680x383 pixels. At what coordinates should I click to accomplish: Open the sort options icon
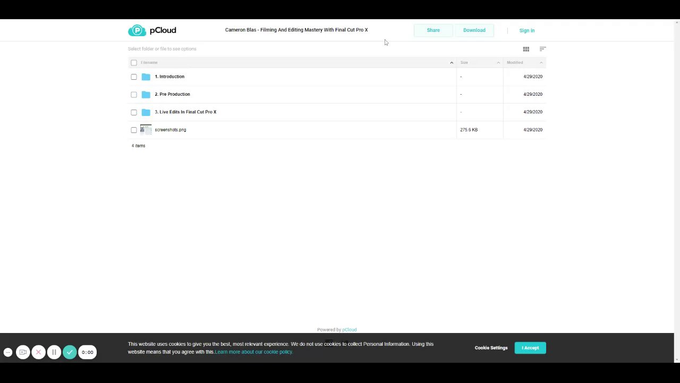542,49
